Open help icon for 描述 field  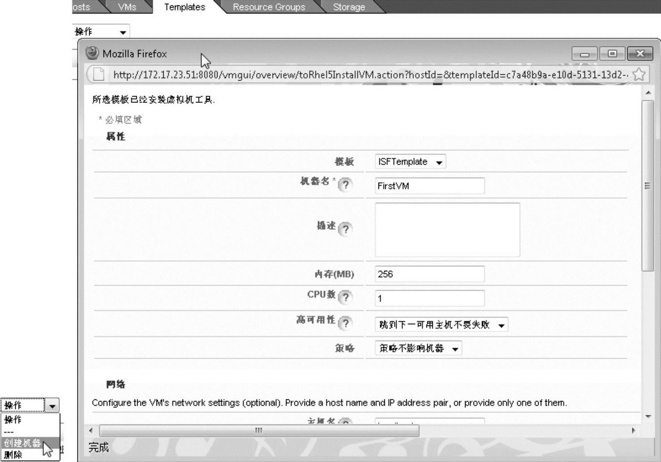point(345,229)
